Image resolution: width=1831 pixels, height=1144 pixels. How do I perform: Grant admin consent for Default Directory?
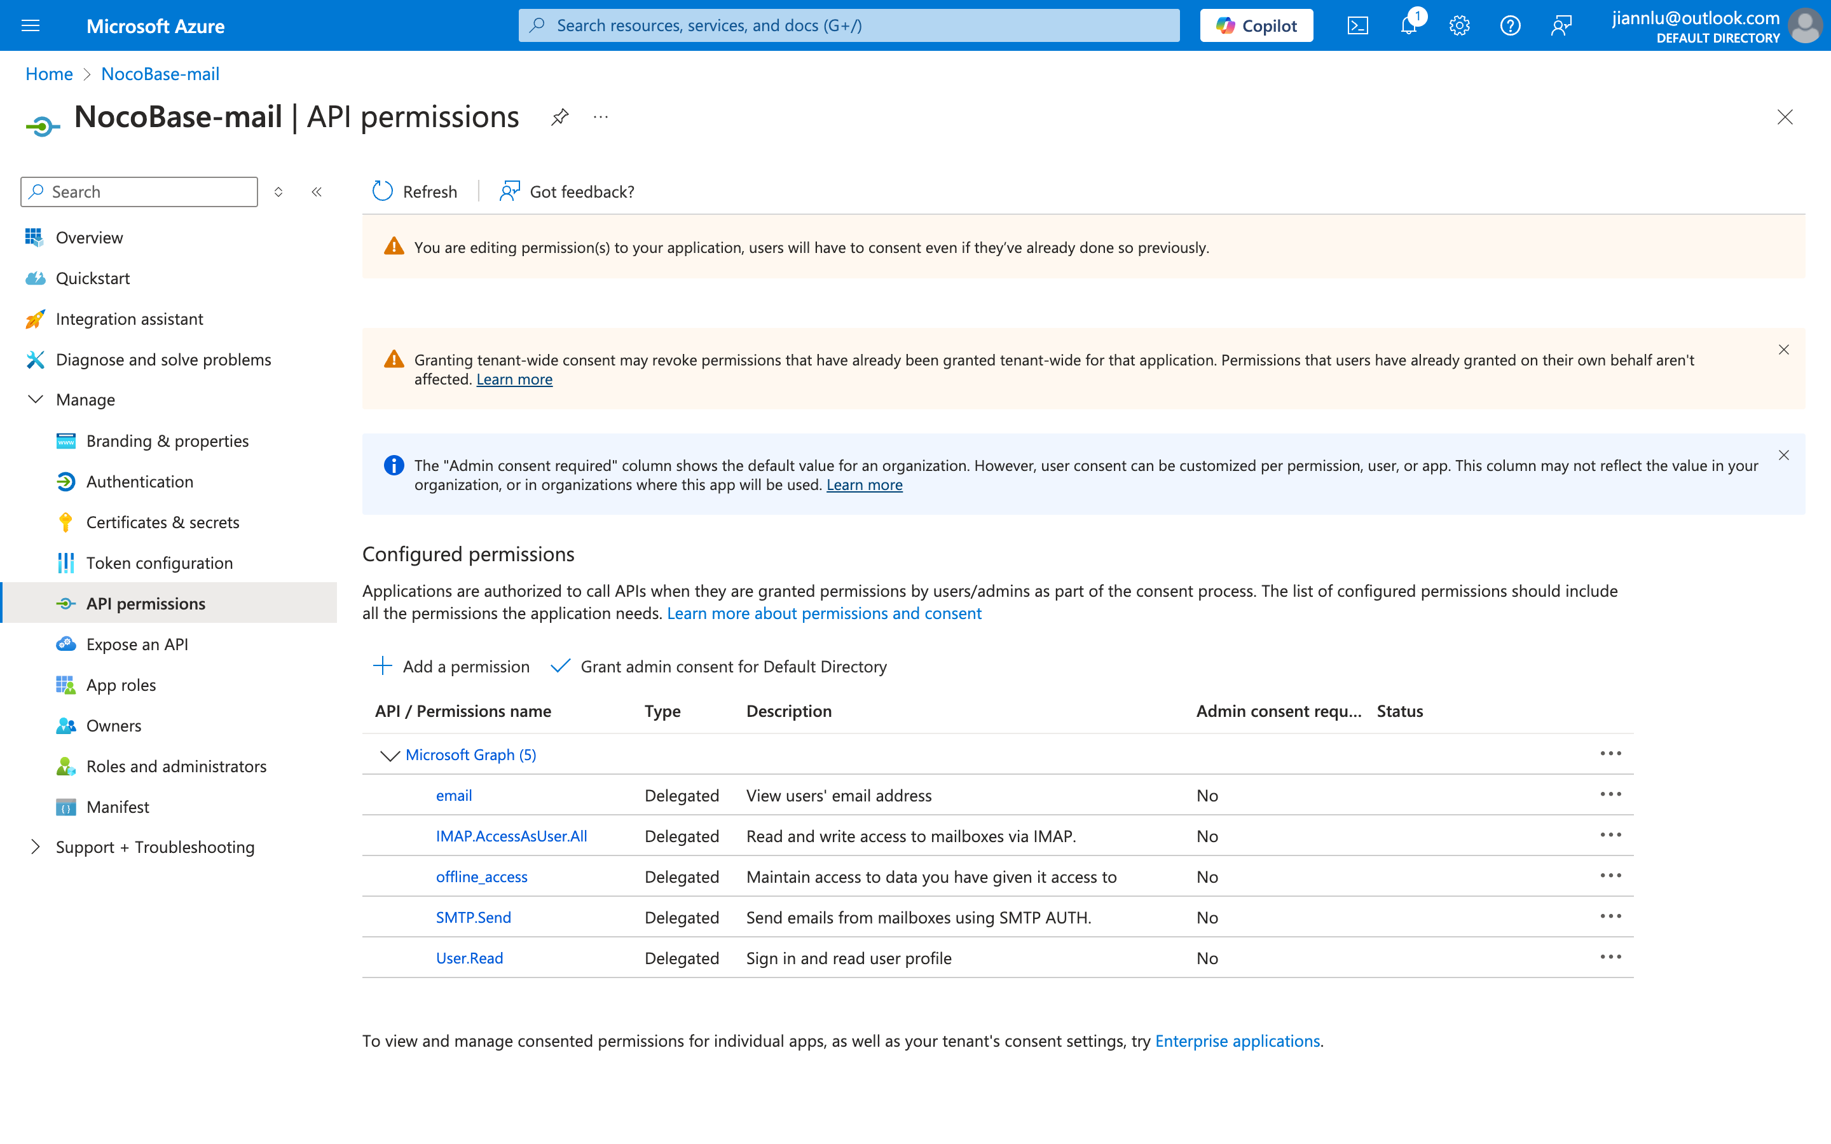pos(719,667)
